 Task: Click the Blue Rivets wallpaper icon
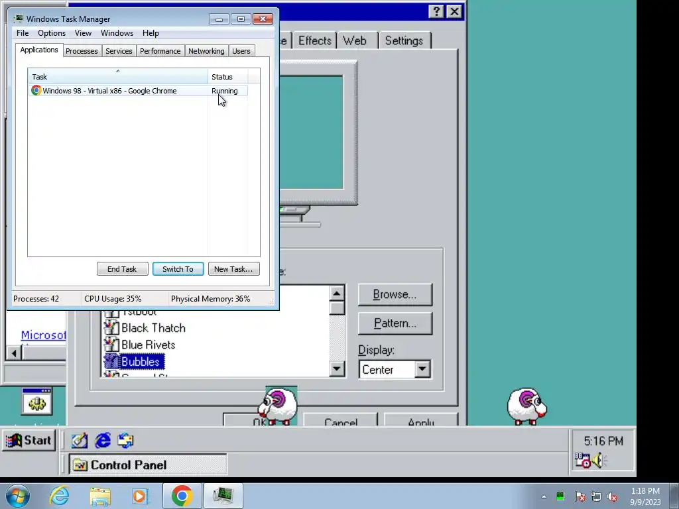coord(111,345)
